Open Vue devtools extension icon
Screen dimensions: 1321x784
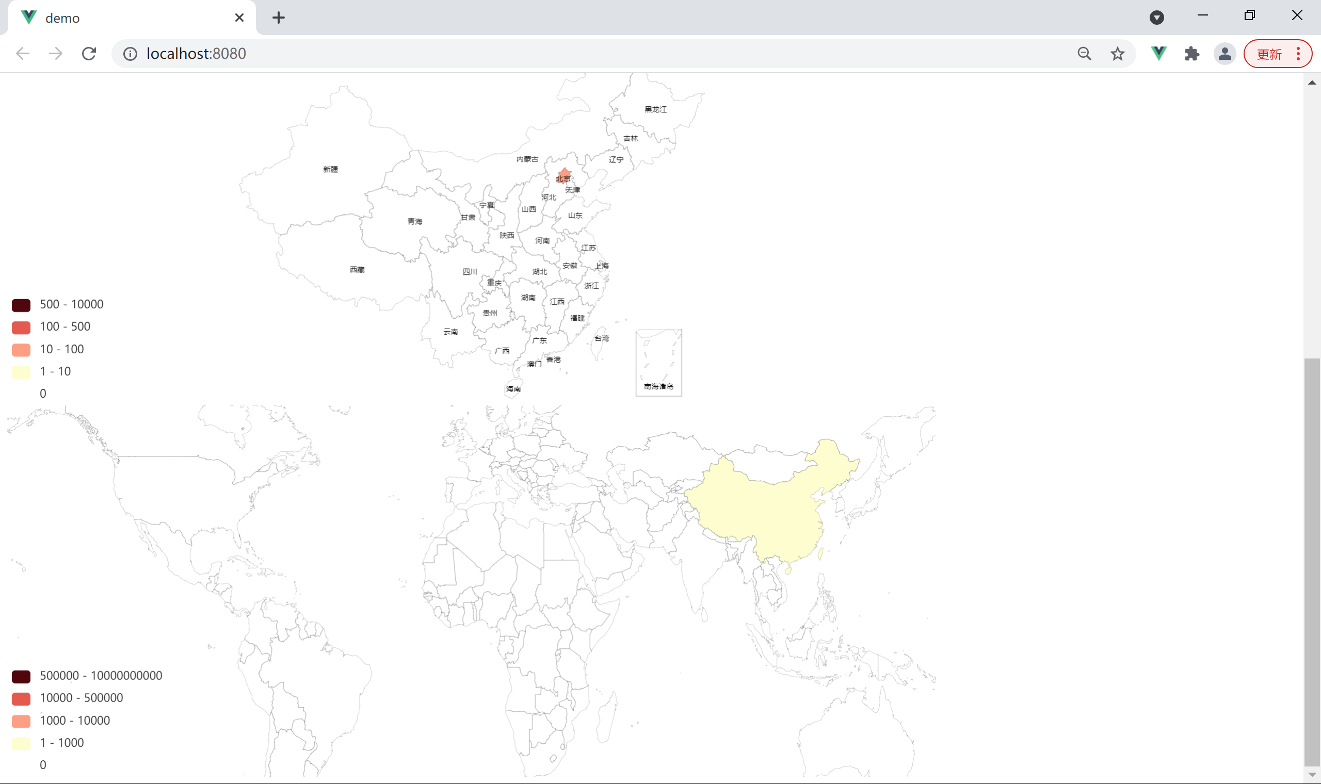pos(1158,53)
